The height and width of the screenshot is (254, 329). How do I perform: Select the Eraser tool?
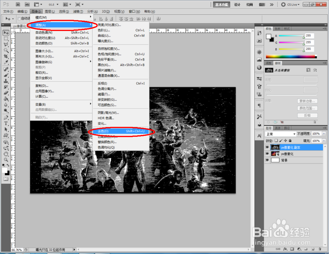coord(6,93)
